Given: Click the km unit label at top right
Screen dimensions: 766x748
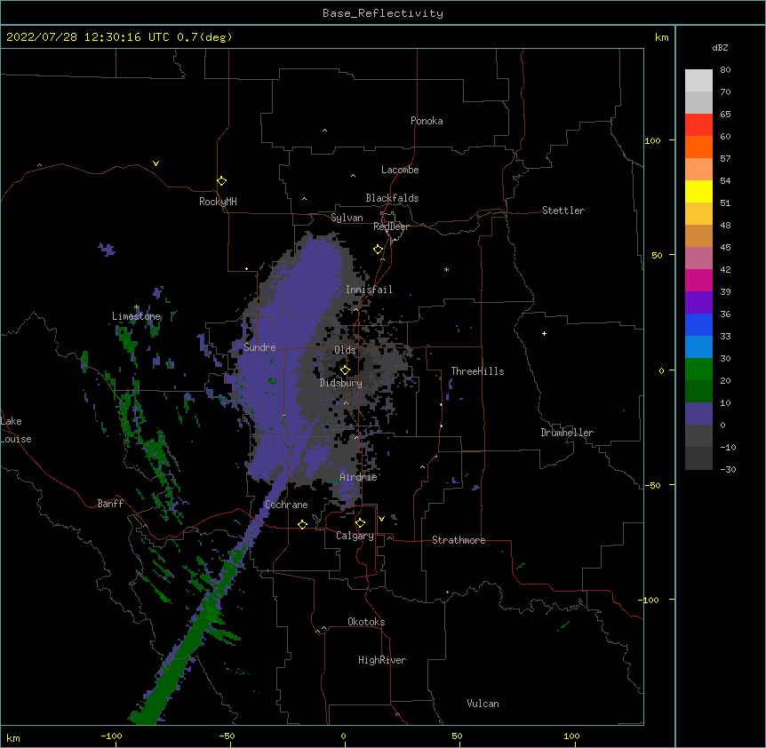Looking at the screenshot, I should pos(661,37).
